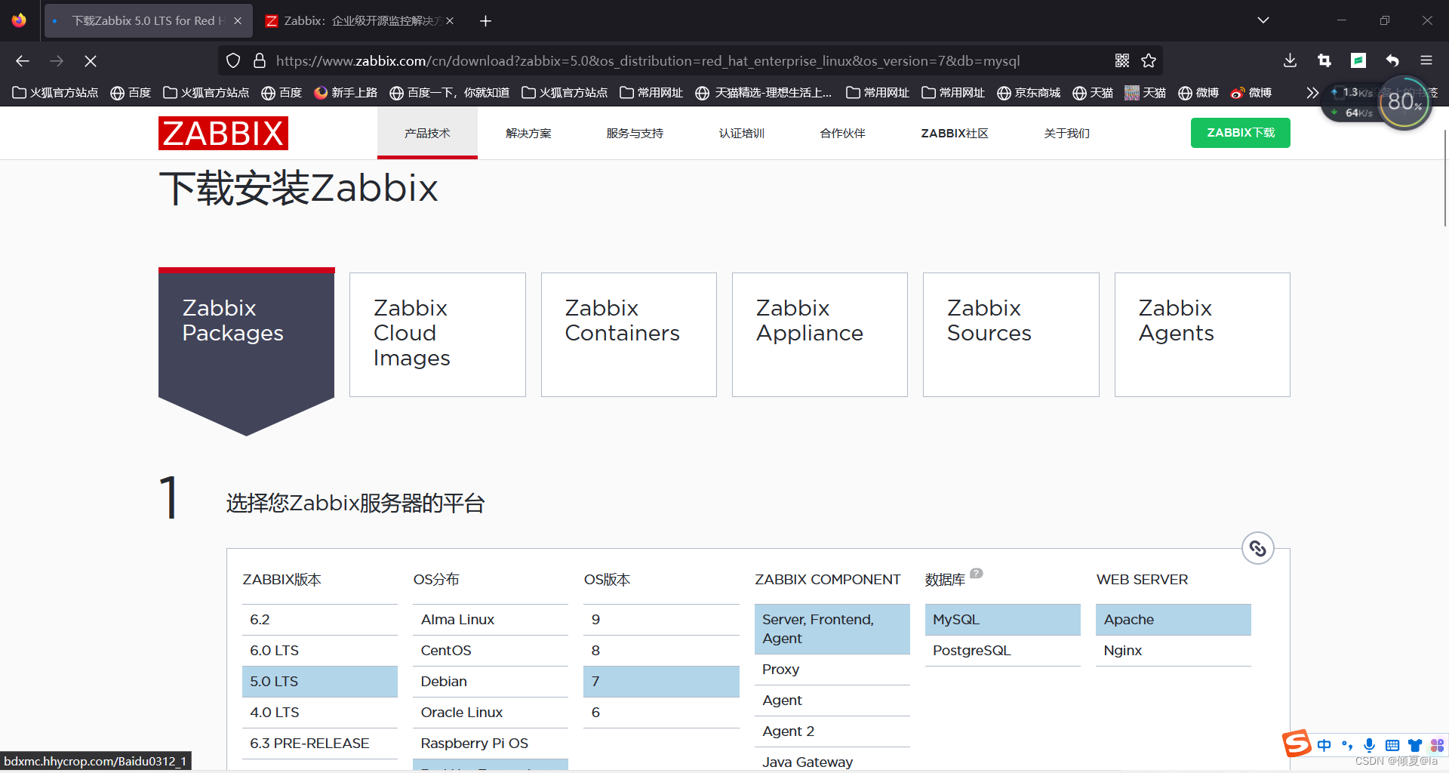The width and height of the screenshot is (1449, 773).
Task: Open the 合作伙伴 menu
Action: click(842, 134)
